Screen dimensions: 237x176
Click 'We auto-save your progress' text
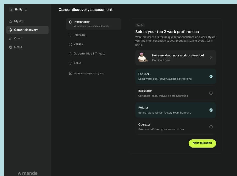coord(89,73)
